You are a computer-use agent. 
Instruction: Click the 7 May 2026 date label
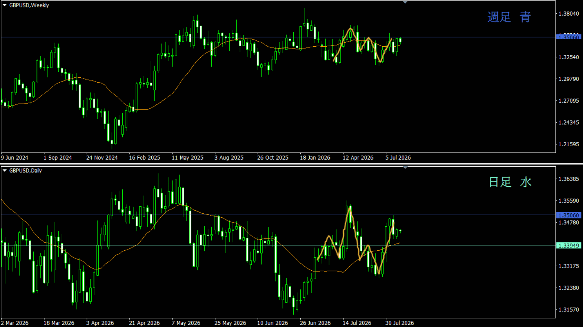186,323
